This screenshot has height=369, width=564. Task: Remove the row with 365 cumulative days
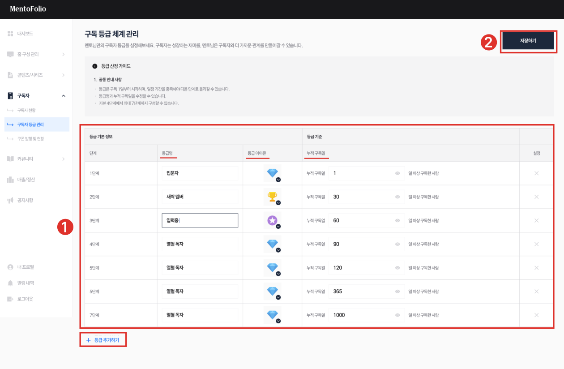coord(536,291)
